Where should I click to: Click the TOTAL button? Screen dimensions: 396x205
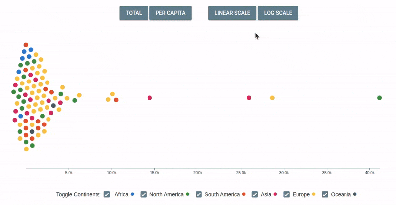134,13
